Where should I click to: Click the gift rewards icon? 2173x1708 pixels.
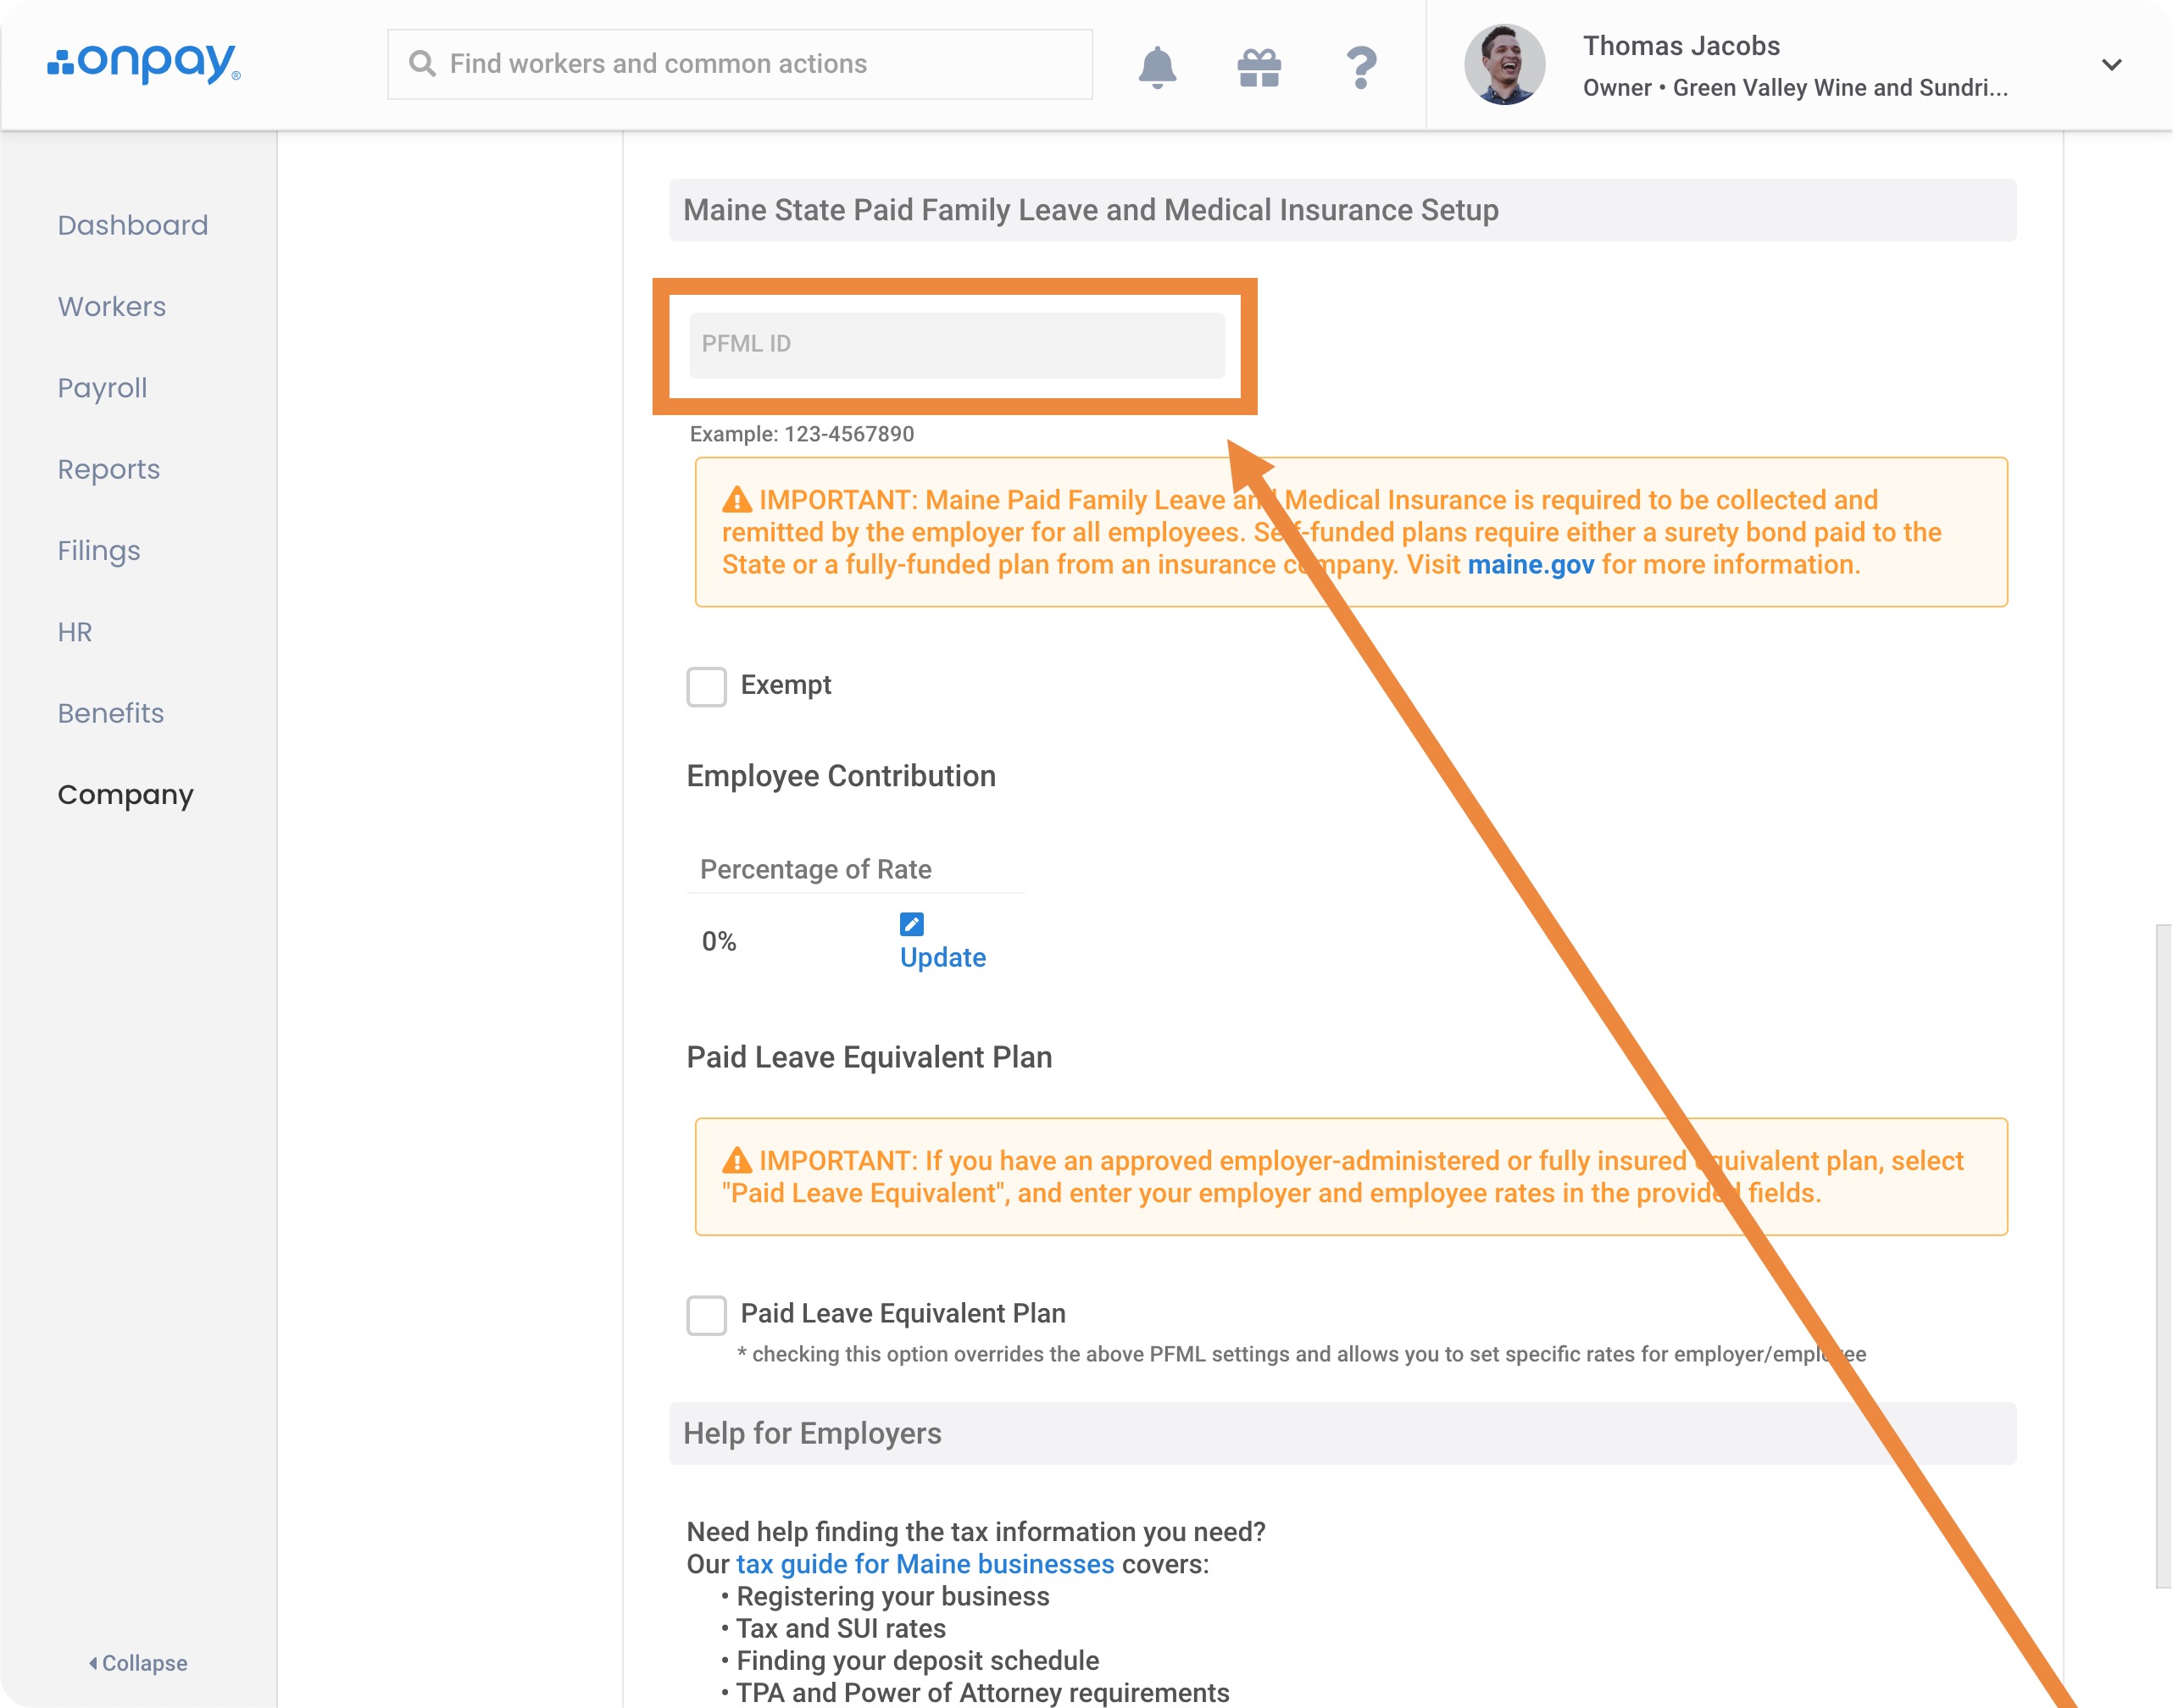pos(1259,67)
